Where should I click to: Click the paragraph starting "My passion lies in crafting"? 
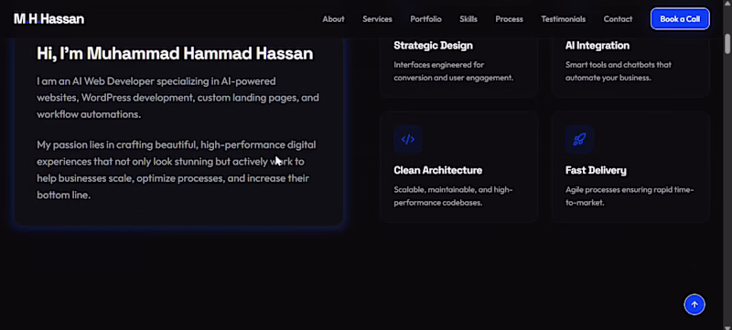177,170
